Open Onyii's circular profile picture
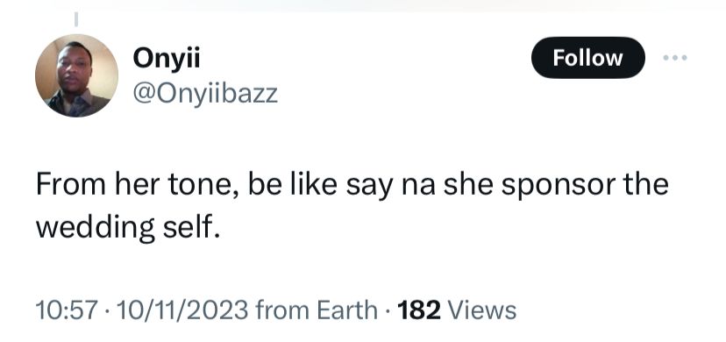This screenshot has height=342, width=726. 76,75
